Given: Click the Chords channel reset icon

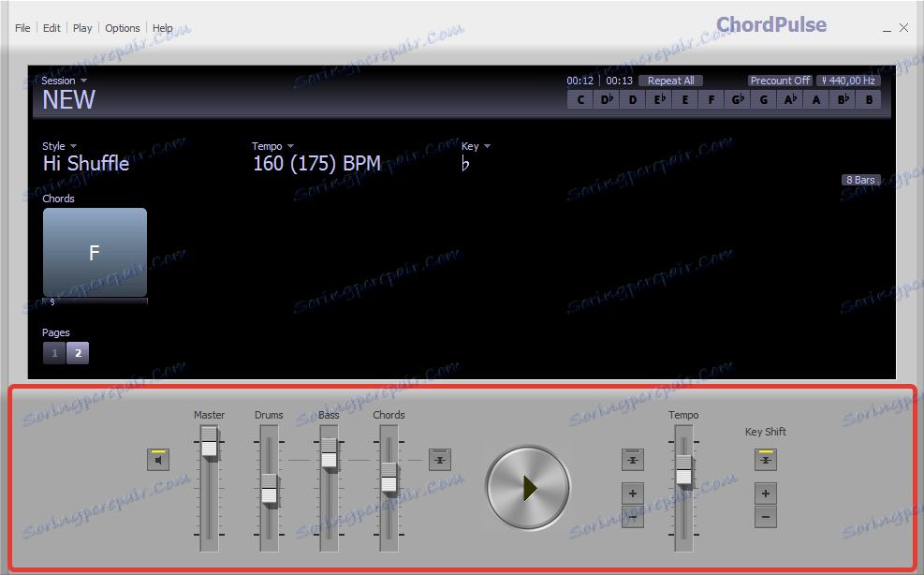Looking at the screenshot, I should pos(440,459).
